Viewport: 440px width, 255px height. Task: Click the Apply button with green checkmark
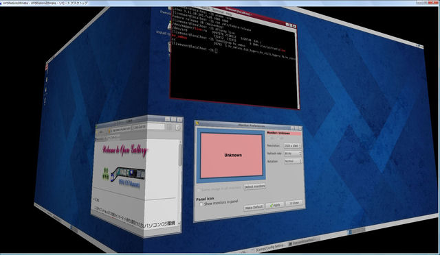coord(275,205)
